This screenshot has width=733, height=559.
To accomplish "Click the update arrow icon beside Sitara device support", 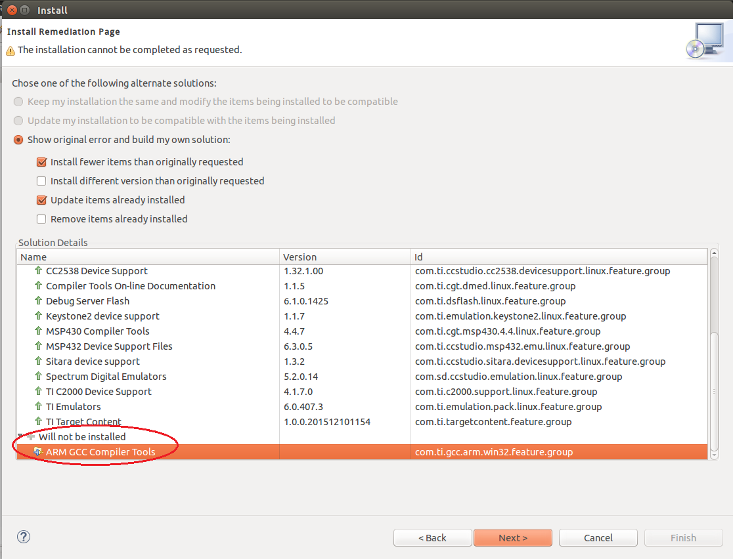I will (38, 360).
